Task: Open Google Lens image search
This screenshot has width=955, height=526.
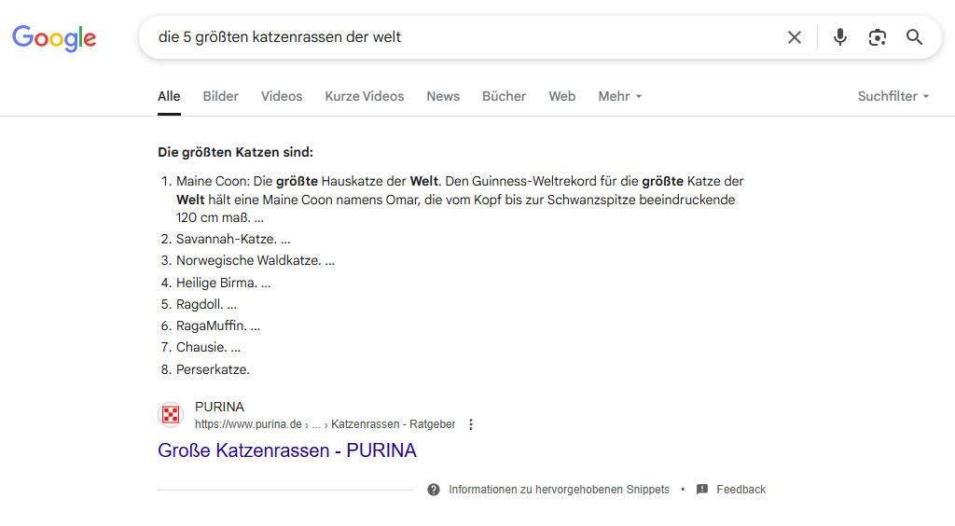Action: (877, 37)
